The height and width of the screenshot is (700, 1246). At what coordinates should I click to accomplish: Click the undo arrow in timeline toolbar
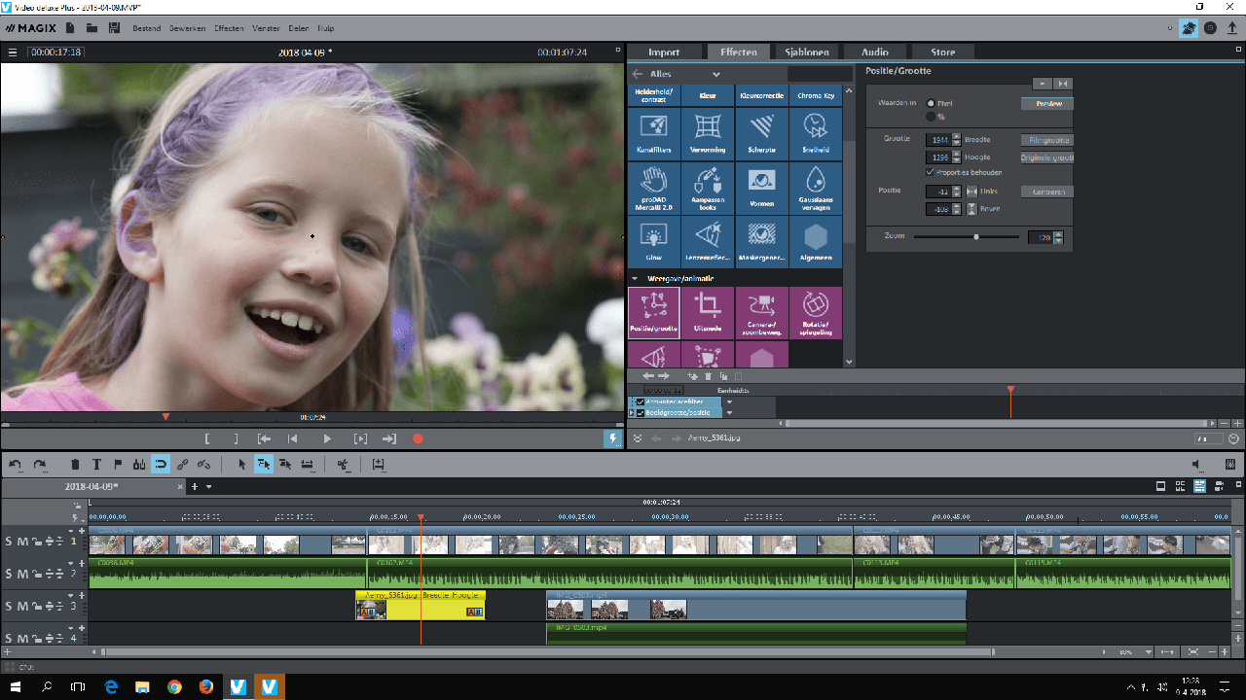pos(16,465)
